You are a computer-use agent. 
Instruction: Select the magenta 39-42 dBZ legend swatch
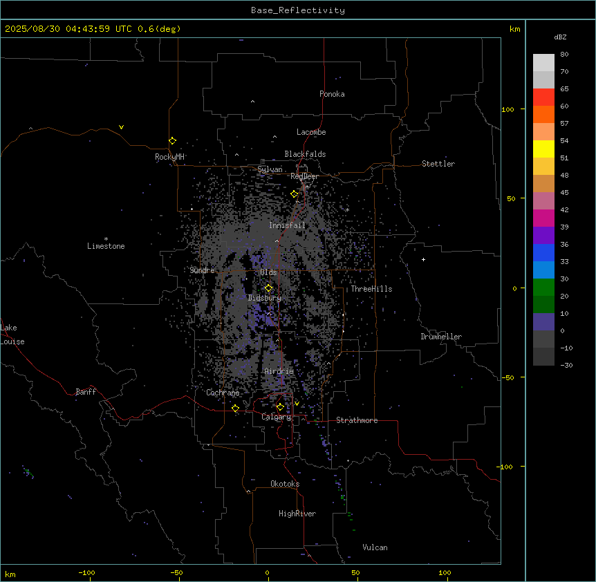(543, 218)
